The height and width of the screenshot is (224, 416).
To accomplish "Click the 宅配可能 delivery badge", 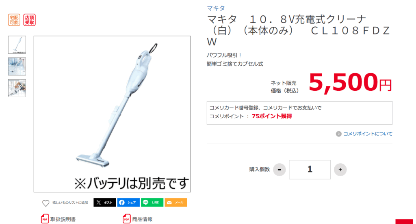I will (14, 20).
